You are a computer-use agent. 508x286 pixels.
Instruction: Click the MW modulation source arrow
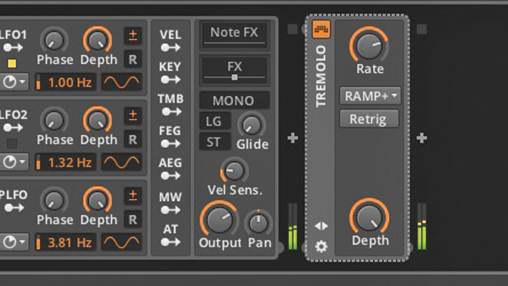pyautogui.click(x=170, y=210)
